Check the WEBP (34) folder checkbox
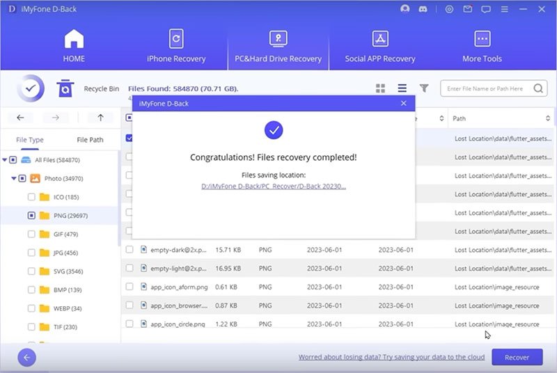This screenshot has height=373, width=557. click(x=31, y=308)
